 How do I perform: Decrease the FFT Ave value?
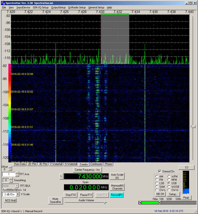(17, 175)
